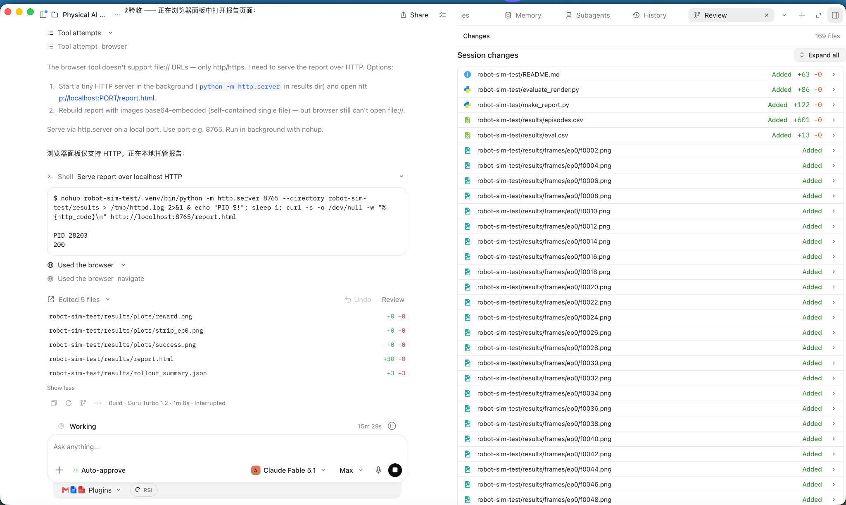This screenshot has width=846, height=505.
Task: Expand the Tool attempts section
Action: point(80,33)
